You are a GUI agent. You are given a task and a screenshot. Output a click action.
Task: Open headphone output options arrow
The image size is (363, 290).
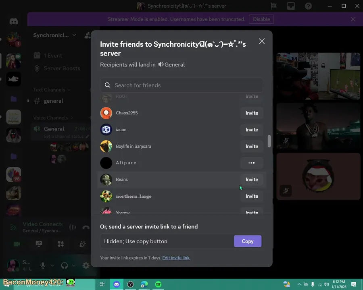tap(74, 265)
